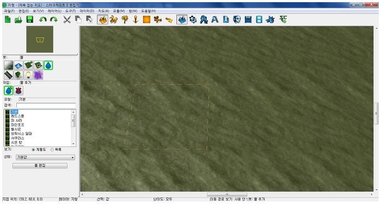Select the Paths layer arrow icon

pos(169,20)
